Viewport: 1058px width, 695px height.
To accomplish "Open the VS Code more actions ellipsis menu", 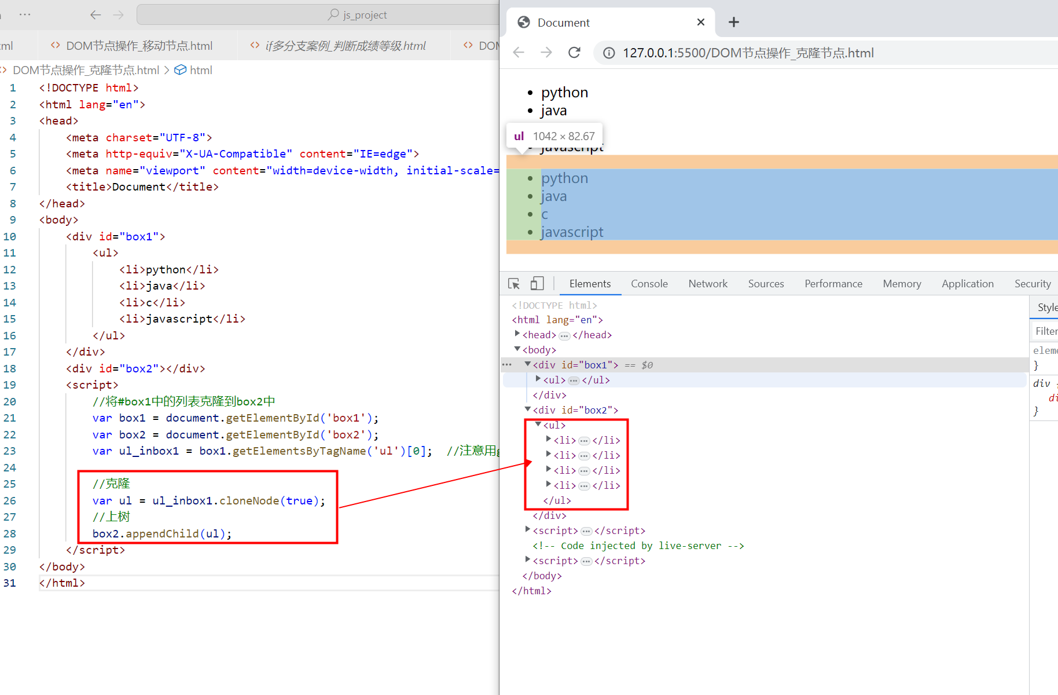I will (25, 14).
